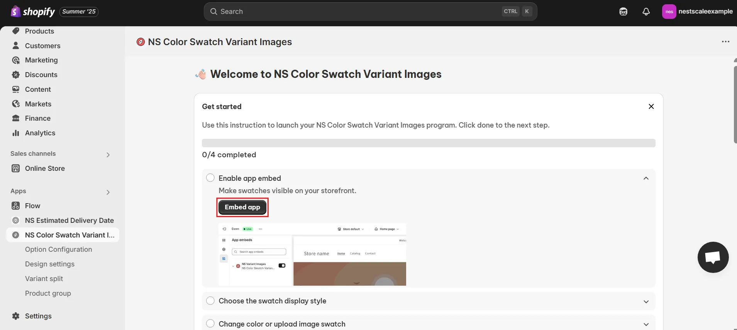Image resolution: width=737 pixels, height=330 pixels.
Task: Click the 0/4 completed progress bar
Action: coord(429,143)
